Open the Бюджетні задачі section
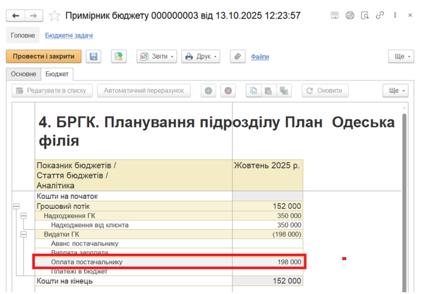 click(x=69, y=35)
